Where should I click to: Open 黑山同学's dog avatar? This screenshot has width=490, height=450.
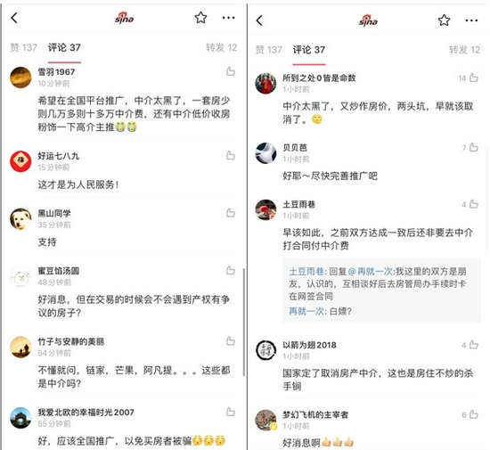click(20, 219)
